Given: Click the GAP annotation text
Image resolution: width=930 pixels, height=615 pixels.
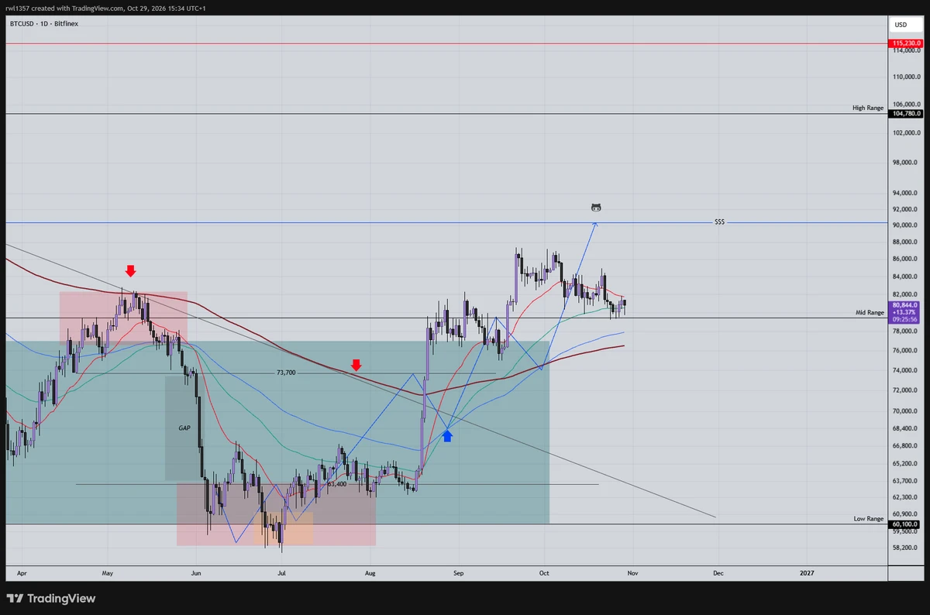Looking at the screenshot, I should pyautogui.click(x=184, y=428).
